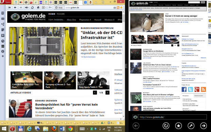Screen dimensions: 211x132
Task: Open the orange RSS icon in right browser
Action: [203, 89]
